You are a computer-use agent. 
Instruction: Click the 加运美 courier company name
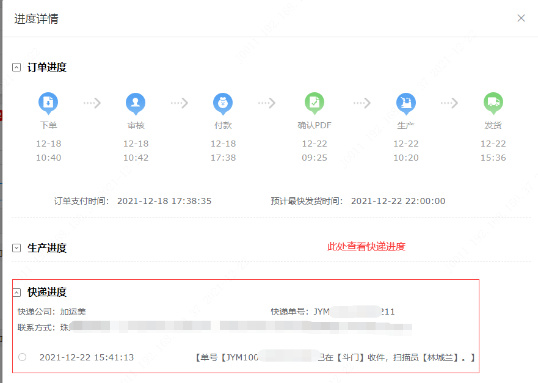coord(73,312)
